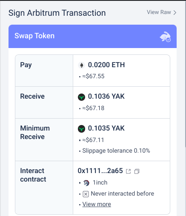Screen dimensions: 186x216
Task: Click the Swap Token header banner
Action: (x=92, y=36)
